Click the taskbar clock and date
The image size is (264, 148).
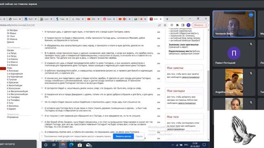point(195,145)
